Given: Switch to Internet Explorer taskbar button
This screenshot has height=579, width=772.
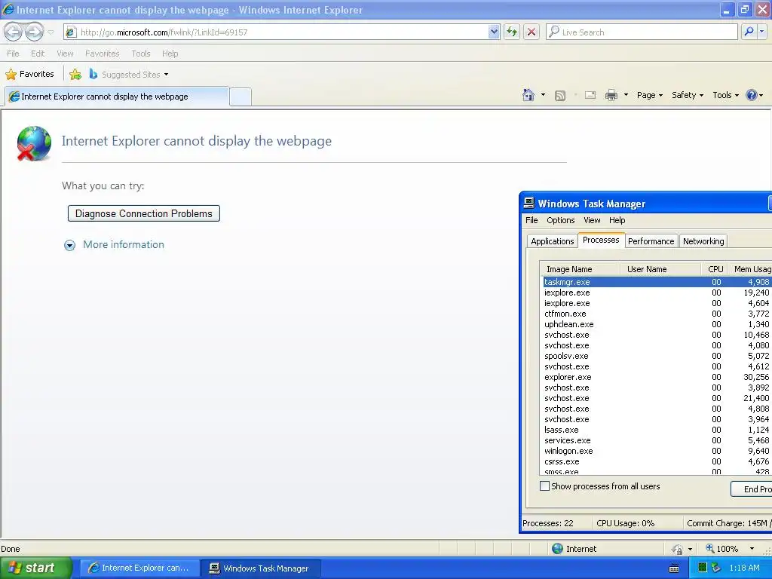Looking at the screenshot, I should (139, 568).
